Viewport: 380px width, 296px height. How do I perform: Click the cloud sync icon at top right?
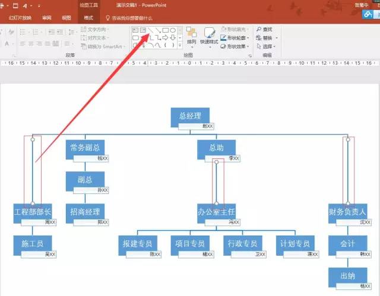click(368, 14)
